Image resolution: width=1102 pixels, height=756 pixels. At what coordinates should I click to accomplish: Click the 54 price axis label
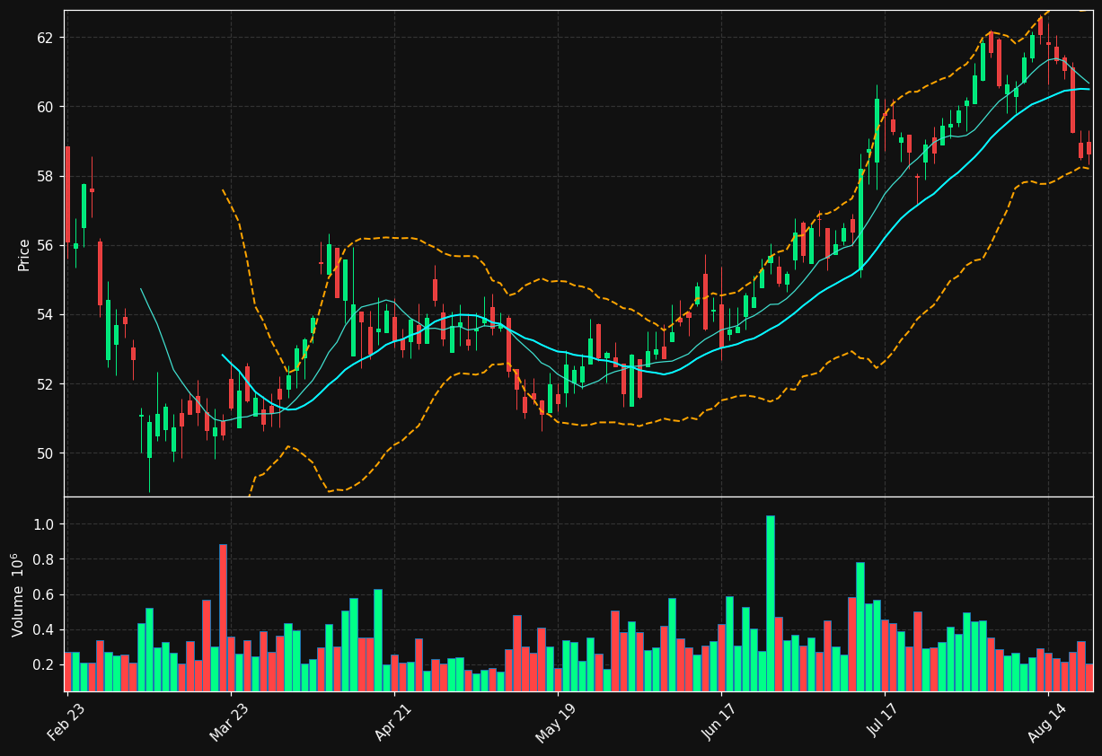(46, 314)
